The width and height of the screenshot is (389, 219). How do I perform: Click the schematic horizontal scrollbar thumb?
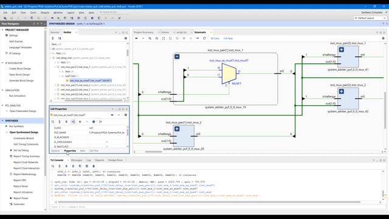tap(154, 151)
